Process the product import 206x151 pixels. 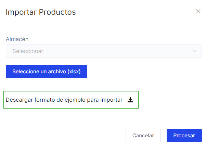tap(184, 135)
